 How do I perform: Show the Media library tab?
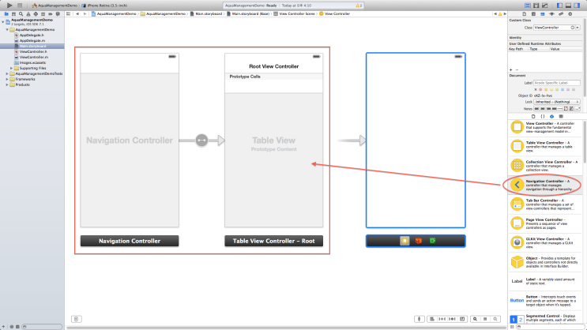(561, 116)
